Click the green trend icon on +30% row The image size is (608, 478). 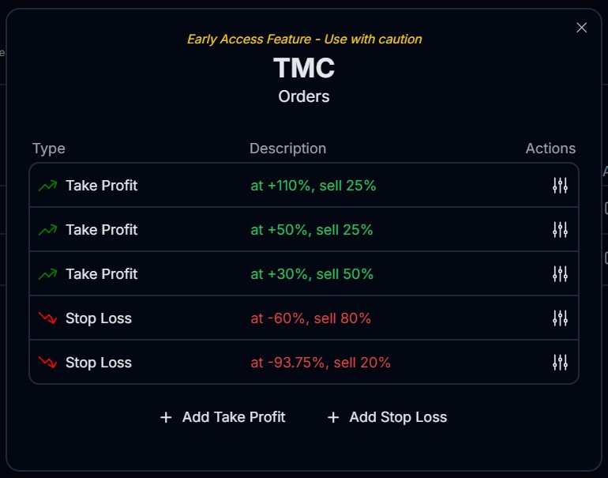click(47, 274)
